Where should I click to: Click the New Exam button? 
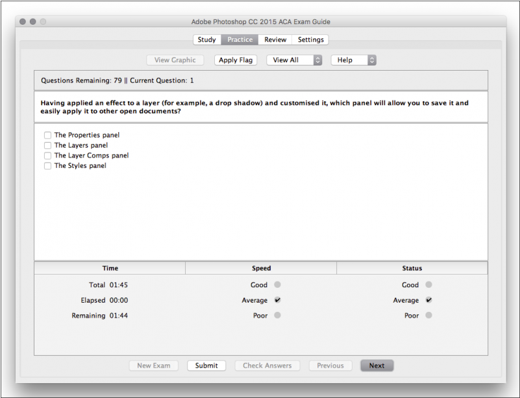pyautogui.click(x=154, y=366)
